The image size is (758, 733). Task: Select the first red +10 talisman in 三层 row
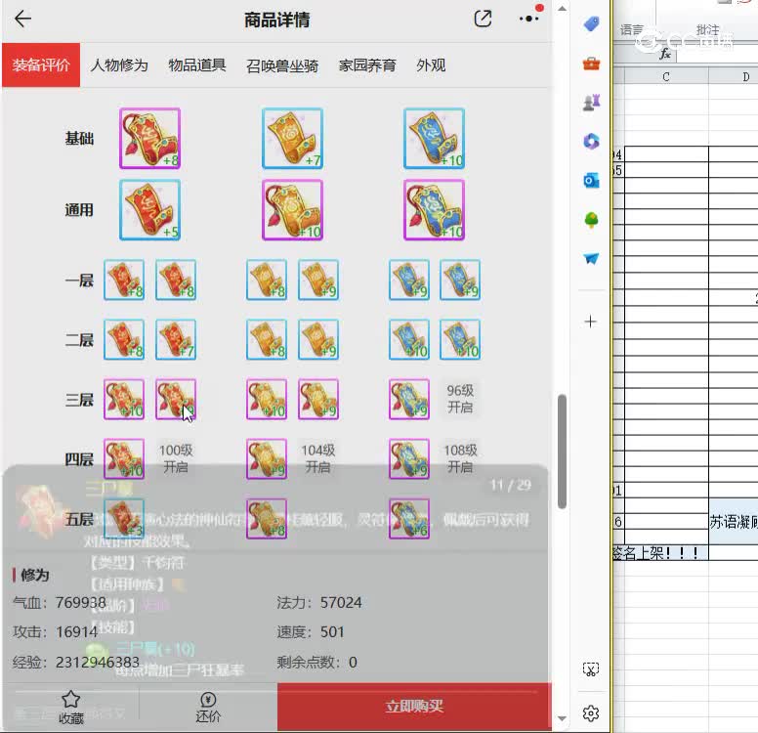point(124,399)
